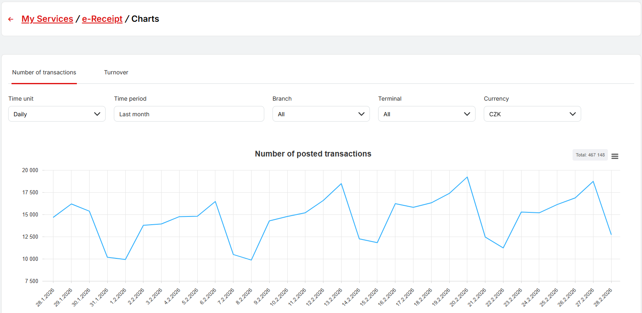Click the Number of posted transactions title
The image size is (642, 313).
coord(313,154)
